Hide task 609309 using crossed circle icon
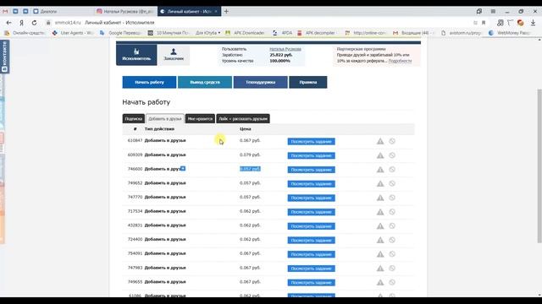542x304 pixels. pos(392,155)
